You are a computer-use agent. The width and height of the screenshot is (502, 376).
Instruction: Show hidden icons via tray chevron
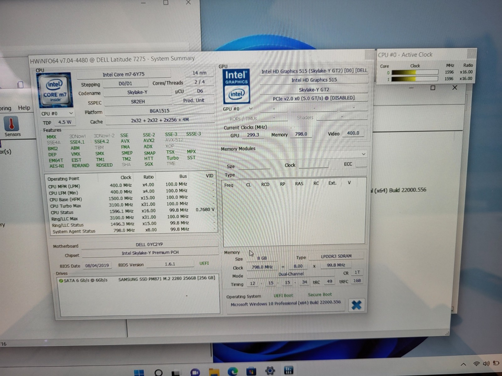tap(463, 364)
